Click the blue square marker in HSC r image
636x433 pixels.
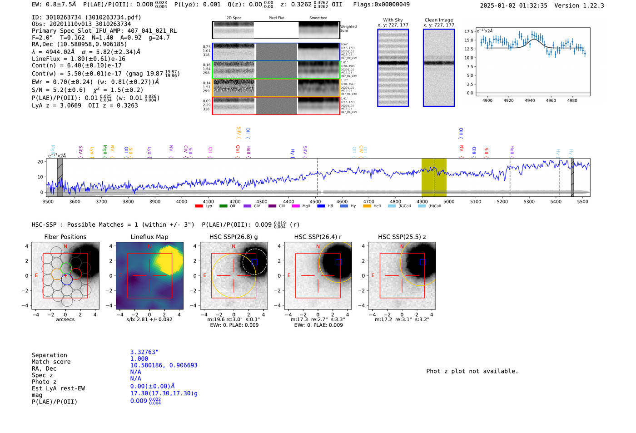338,262
